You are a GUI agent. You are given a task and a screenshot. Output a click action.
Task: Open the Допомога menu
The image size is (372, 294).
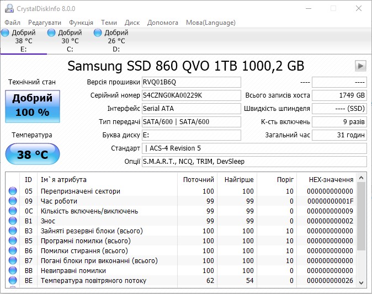click(x=163, y=23)
